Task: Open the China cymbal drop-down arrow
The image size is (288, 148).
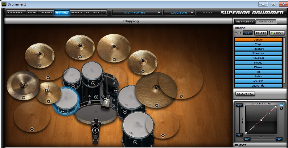Action: point(23,98)
